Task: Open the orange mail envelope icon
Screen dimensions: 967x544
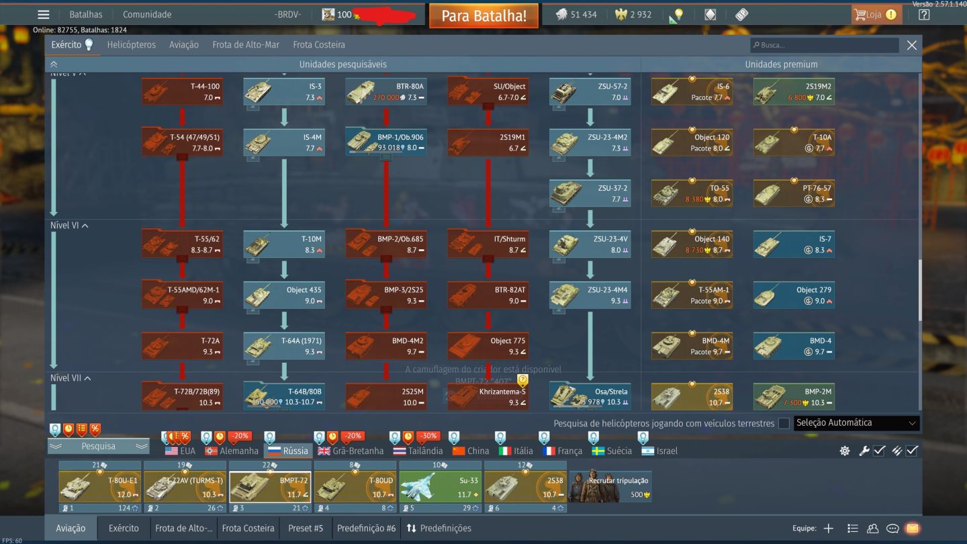Action: click(x=912, y=529)
